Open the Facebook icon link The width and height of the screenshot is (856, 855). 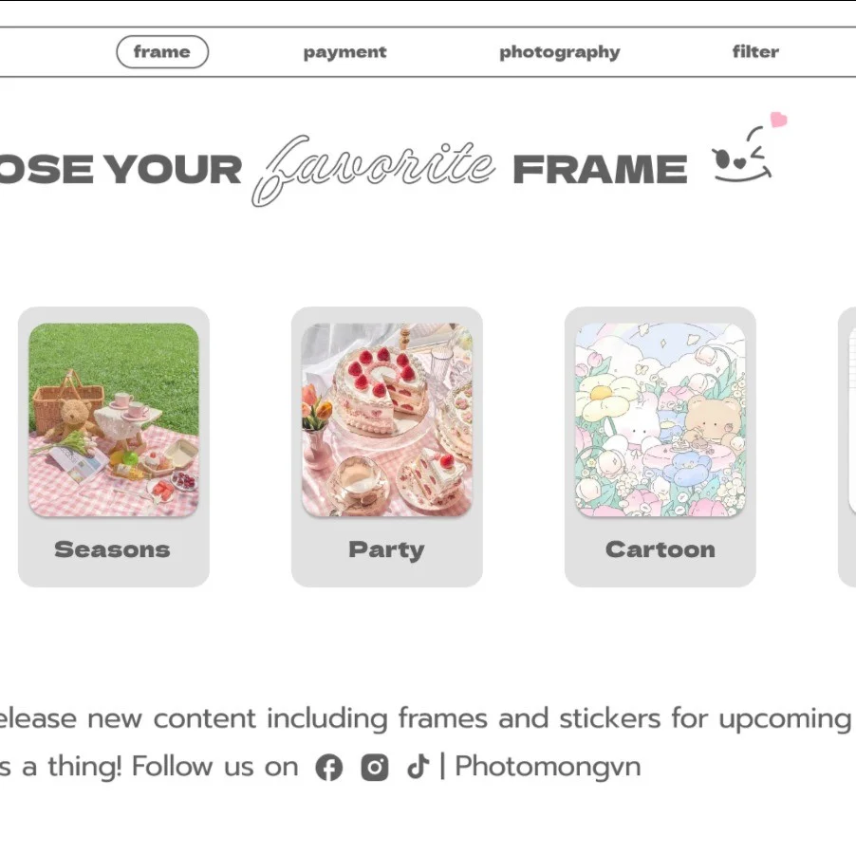pyautogui.click(x=329, y=767)
